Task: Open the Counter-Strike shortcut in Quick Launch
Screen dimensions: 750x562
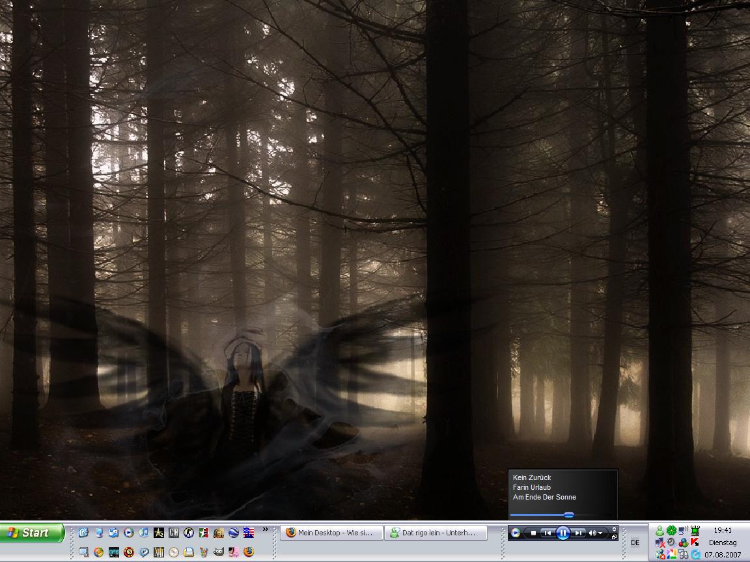Action: tap(189, 533)
